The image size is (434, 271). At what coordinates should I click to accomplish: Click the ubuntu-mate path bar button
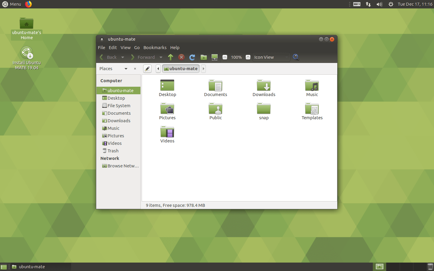[181, 69]
